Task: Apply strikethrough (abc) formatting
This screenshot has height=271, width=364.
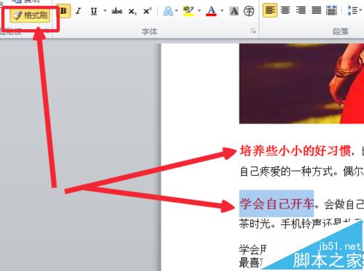Action: (116, 11)
